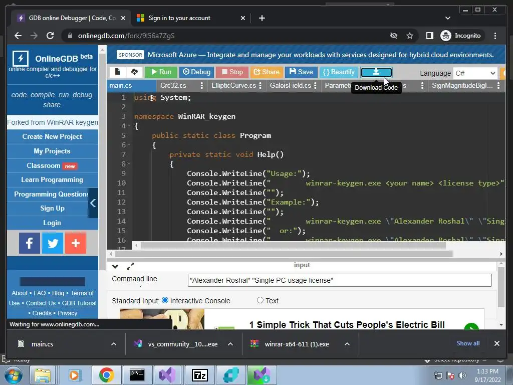Click the orange plus share icon
This screenshot has width=513, height=385.
click(x=76, y=243)
